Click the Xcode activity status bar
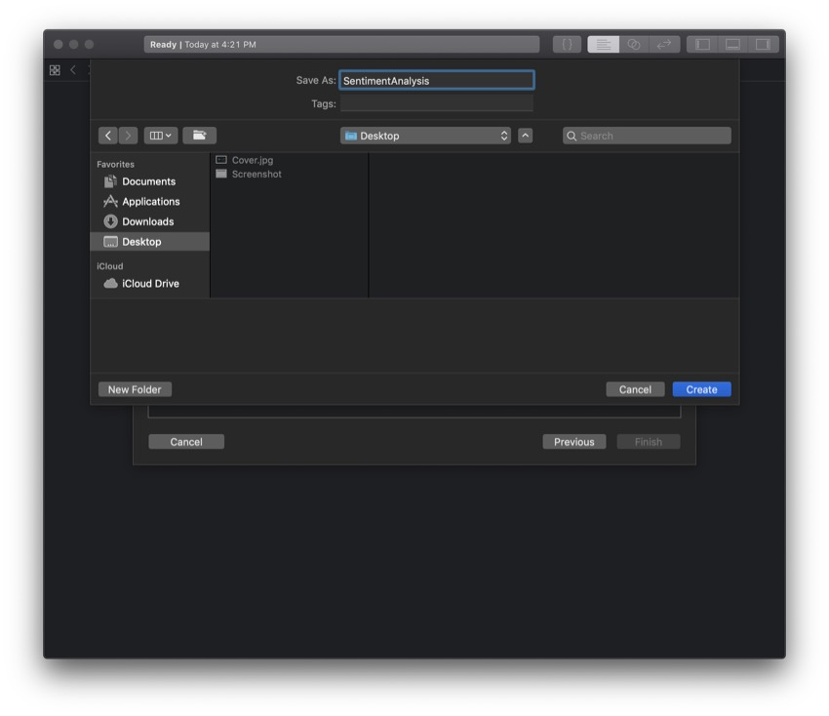 coord(341,45)
